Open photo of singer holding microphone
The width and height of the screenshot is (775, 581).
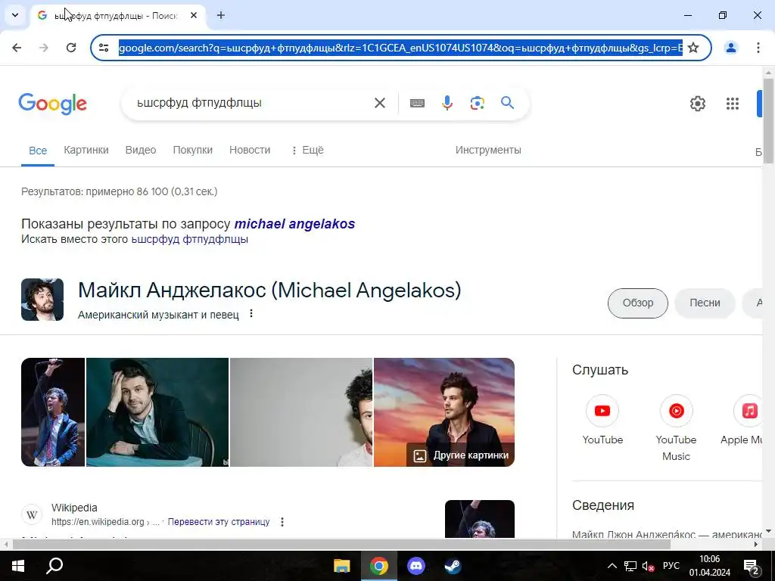[x=53, y=412]
